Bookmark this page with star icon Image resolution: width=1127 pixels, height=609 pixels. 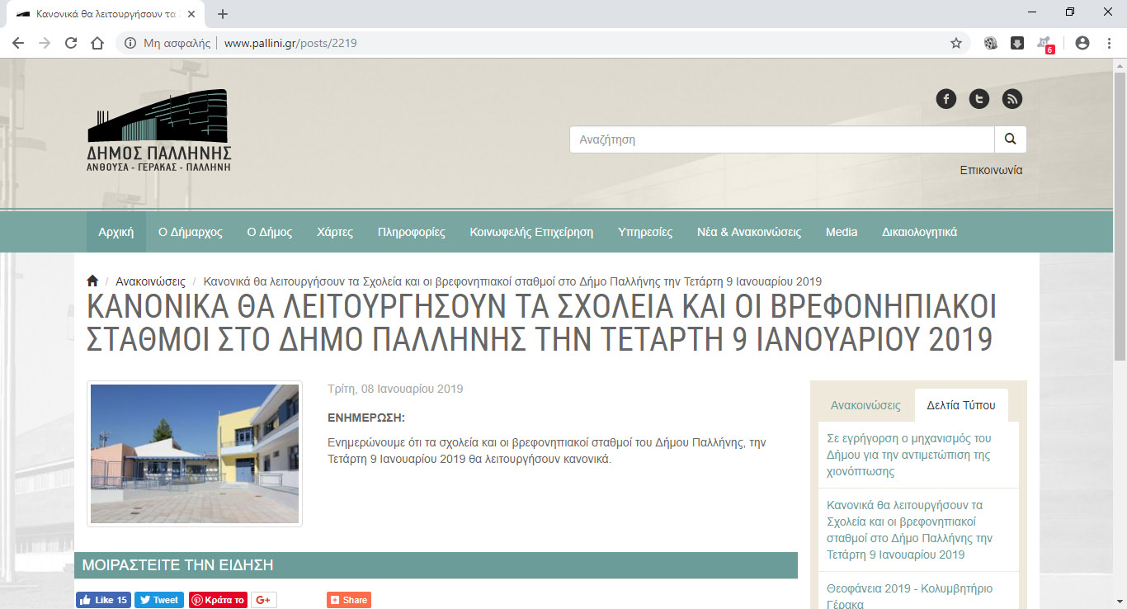pyautogui.click(x=956, y=43)
